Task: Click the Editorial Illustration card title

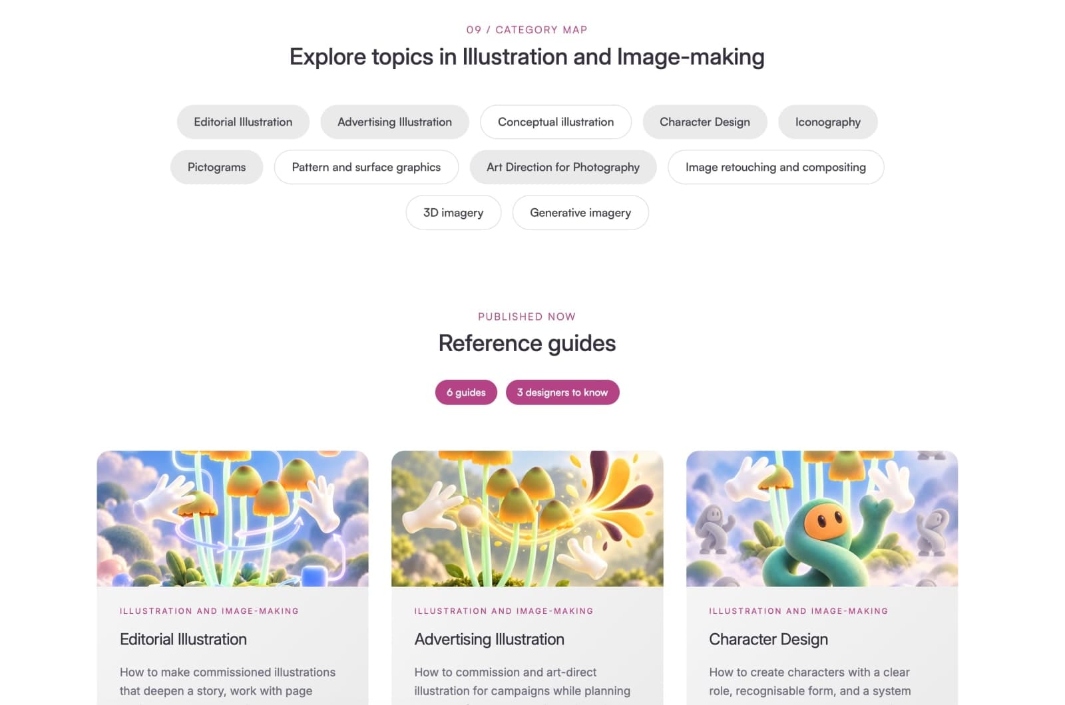Action: coord(183,639)
